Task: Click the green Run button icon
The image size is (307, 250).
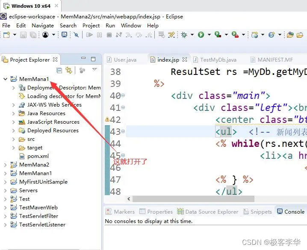Action: coord(201,35)
